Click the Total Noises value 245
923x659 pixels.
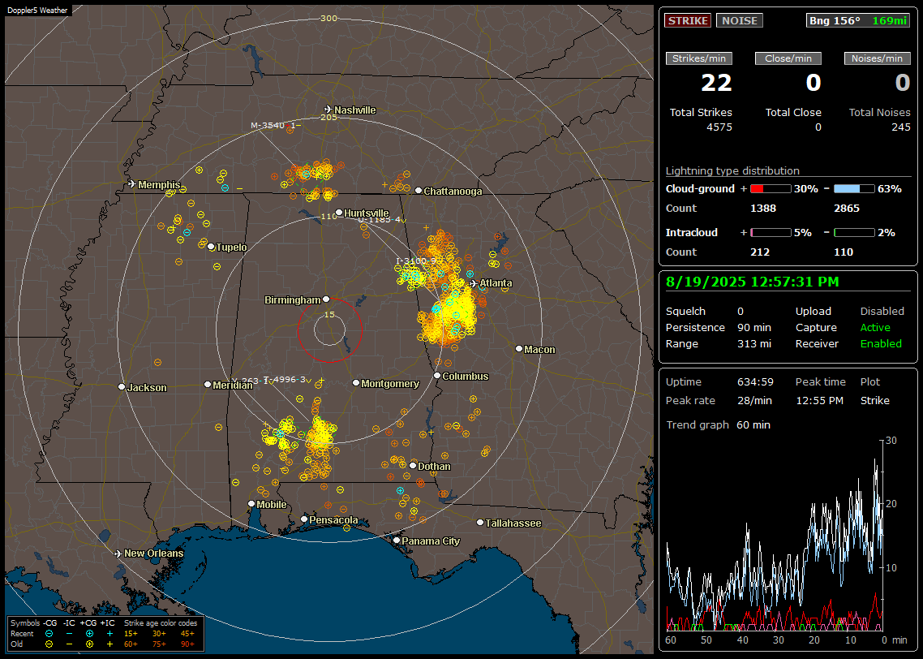click(x=900, y=127)
